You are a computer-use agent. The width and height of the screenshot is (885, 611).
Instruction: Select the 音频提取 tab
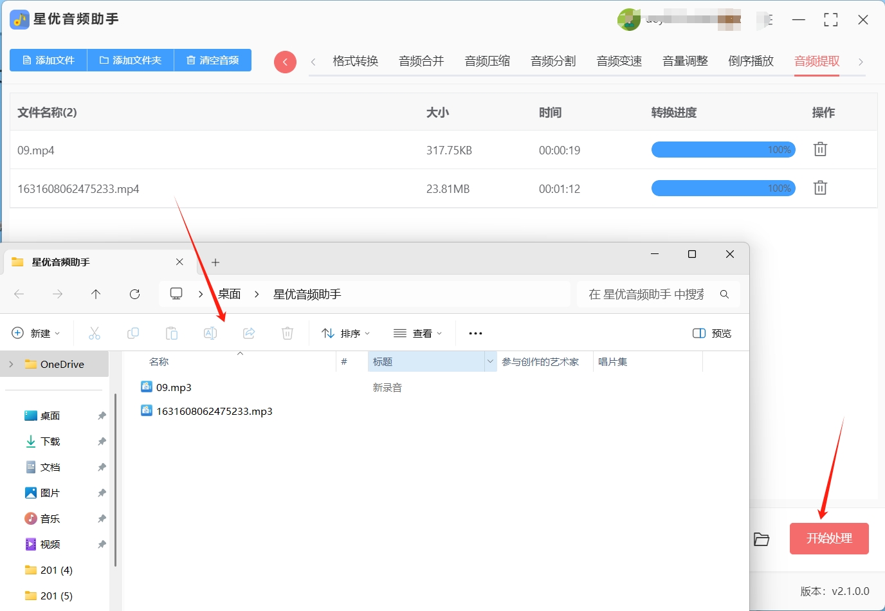817,61
